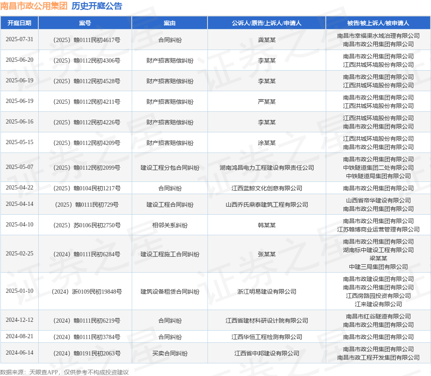Viewport: 431px width, 376px height.
Task: Click the 案号 column header
Action: click(x=85, y=23)
